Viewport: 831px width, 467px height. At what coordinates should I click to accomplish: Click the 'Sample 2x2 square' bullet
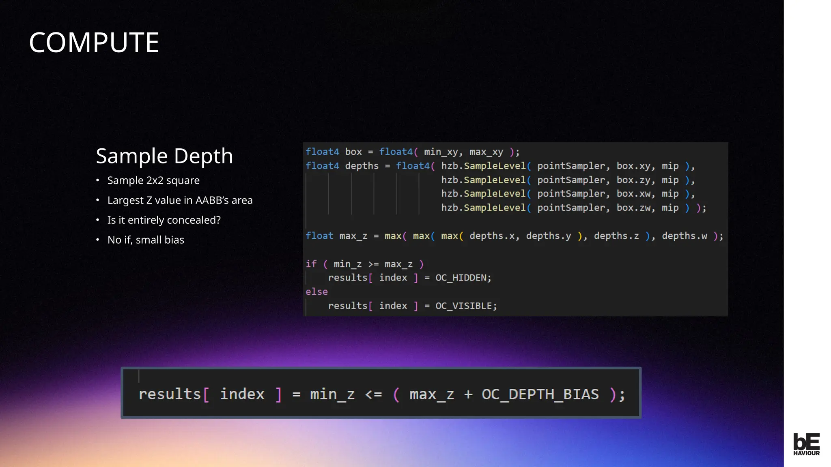(x=153, y=180)
